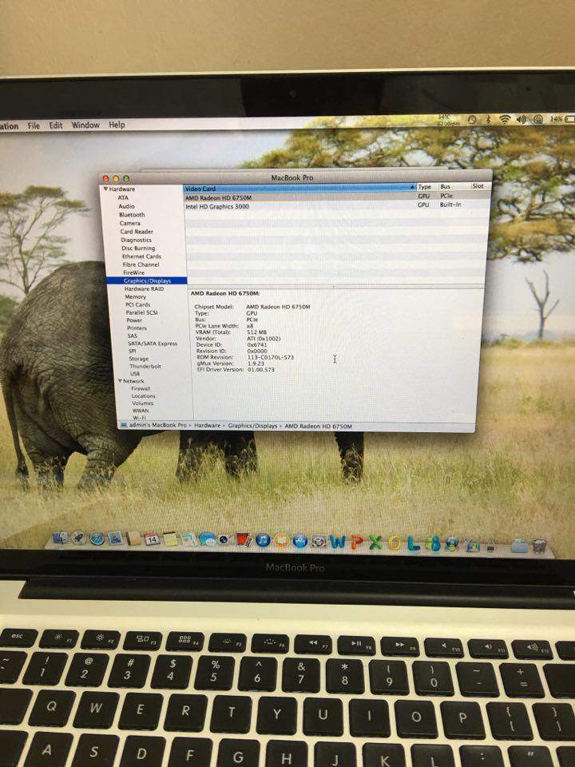
Task: Select Audio in the sidebar
Action: 126,206
